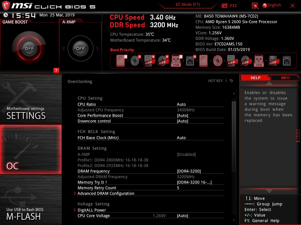
Task: Toggle the A-XMP OFF knob
Action: [80, 48]
